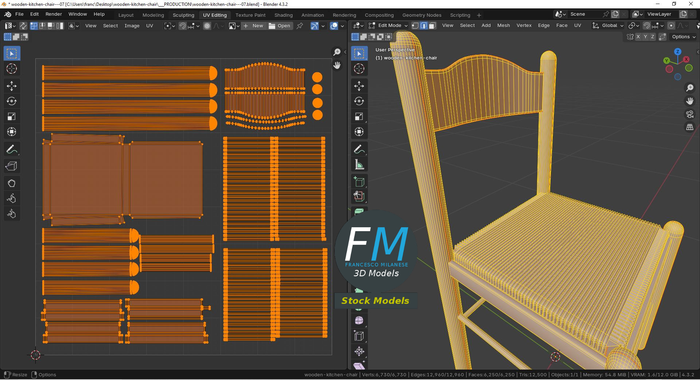The height and width of the screenshot is (380, 700).
Task: Toggle UV sync selection
Action: click(23, 26)
